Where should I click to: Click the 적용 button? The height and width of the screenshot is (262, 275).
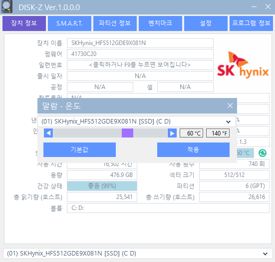point(193,149)
